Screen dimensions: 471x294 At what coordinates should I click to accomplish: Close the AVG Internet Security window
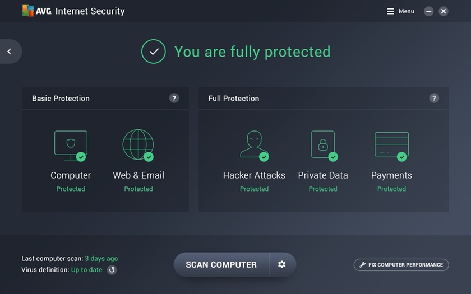tap(444, 11)
